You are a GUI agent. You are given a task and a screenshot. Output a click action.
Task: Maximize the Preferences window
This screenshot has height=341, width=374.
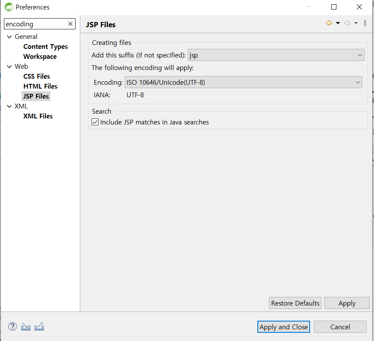click(x=334, y=7)
